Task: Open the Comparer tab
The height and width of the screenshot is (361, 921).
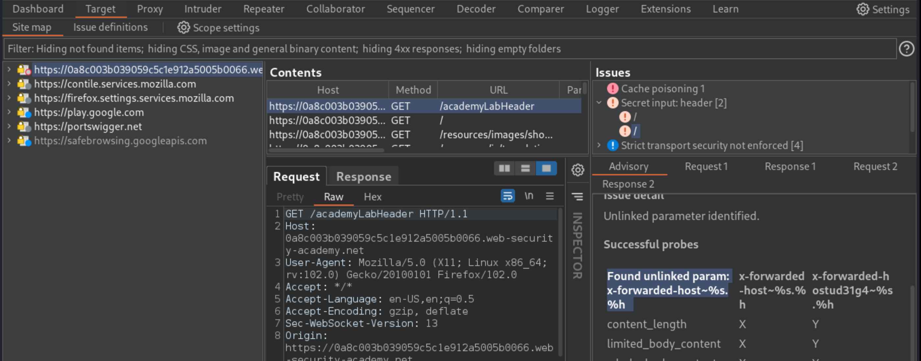Action: 540,9
